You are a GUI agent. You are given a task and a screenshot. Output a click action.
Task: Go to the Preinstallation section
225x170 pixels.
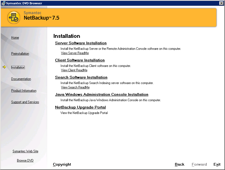(x=20, y=54)
